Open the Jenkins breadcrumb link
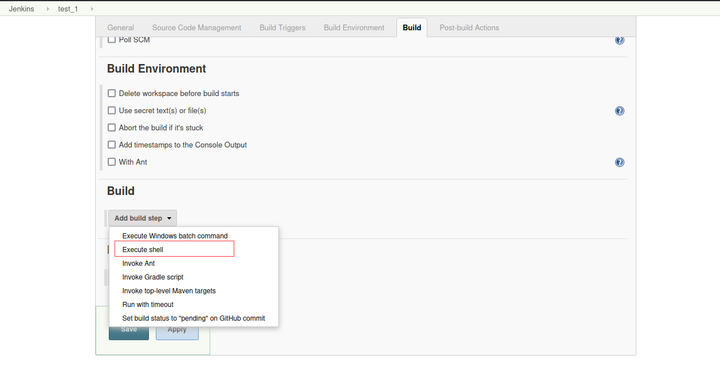720x367 pixels. [x=21, y=9]
